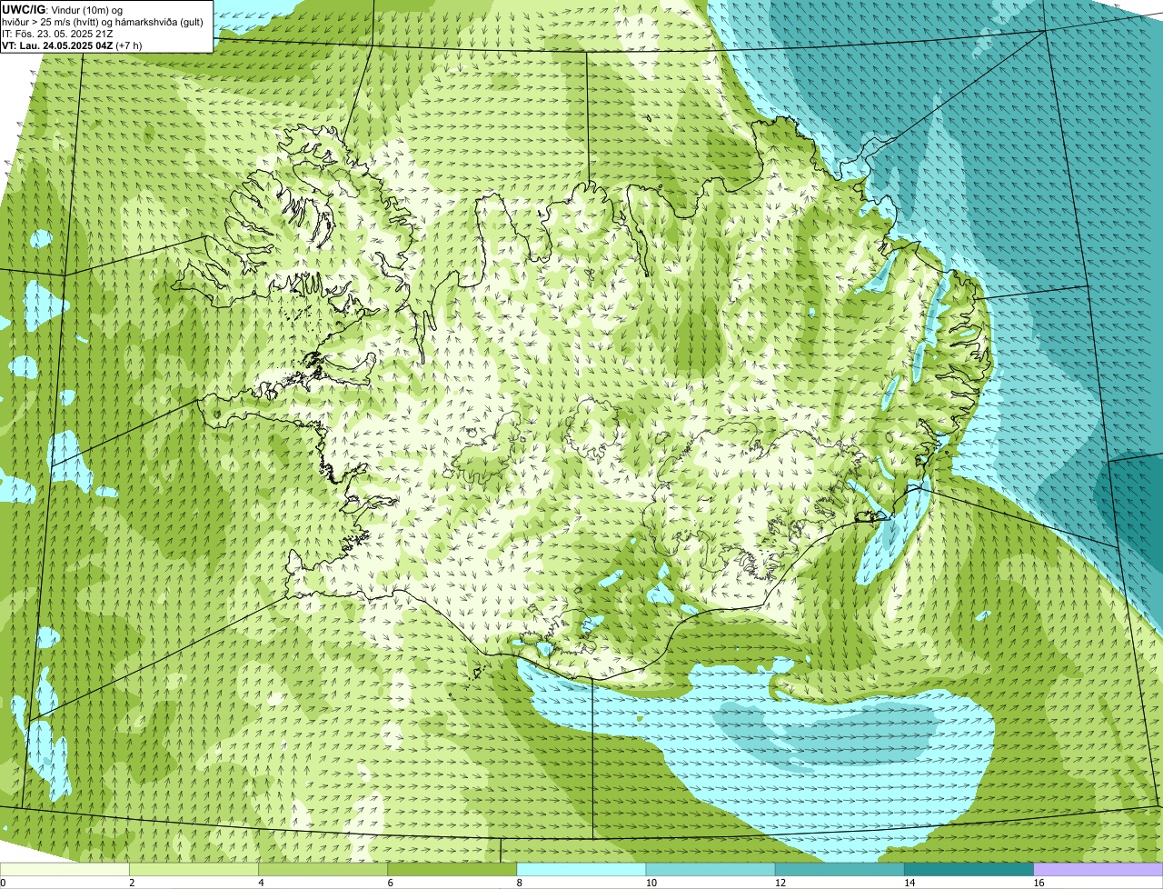
Task: Click the lavender above-16 m/s legend swatch
Action: [x=1098, y=869]
